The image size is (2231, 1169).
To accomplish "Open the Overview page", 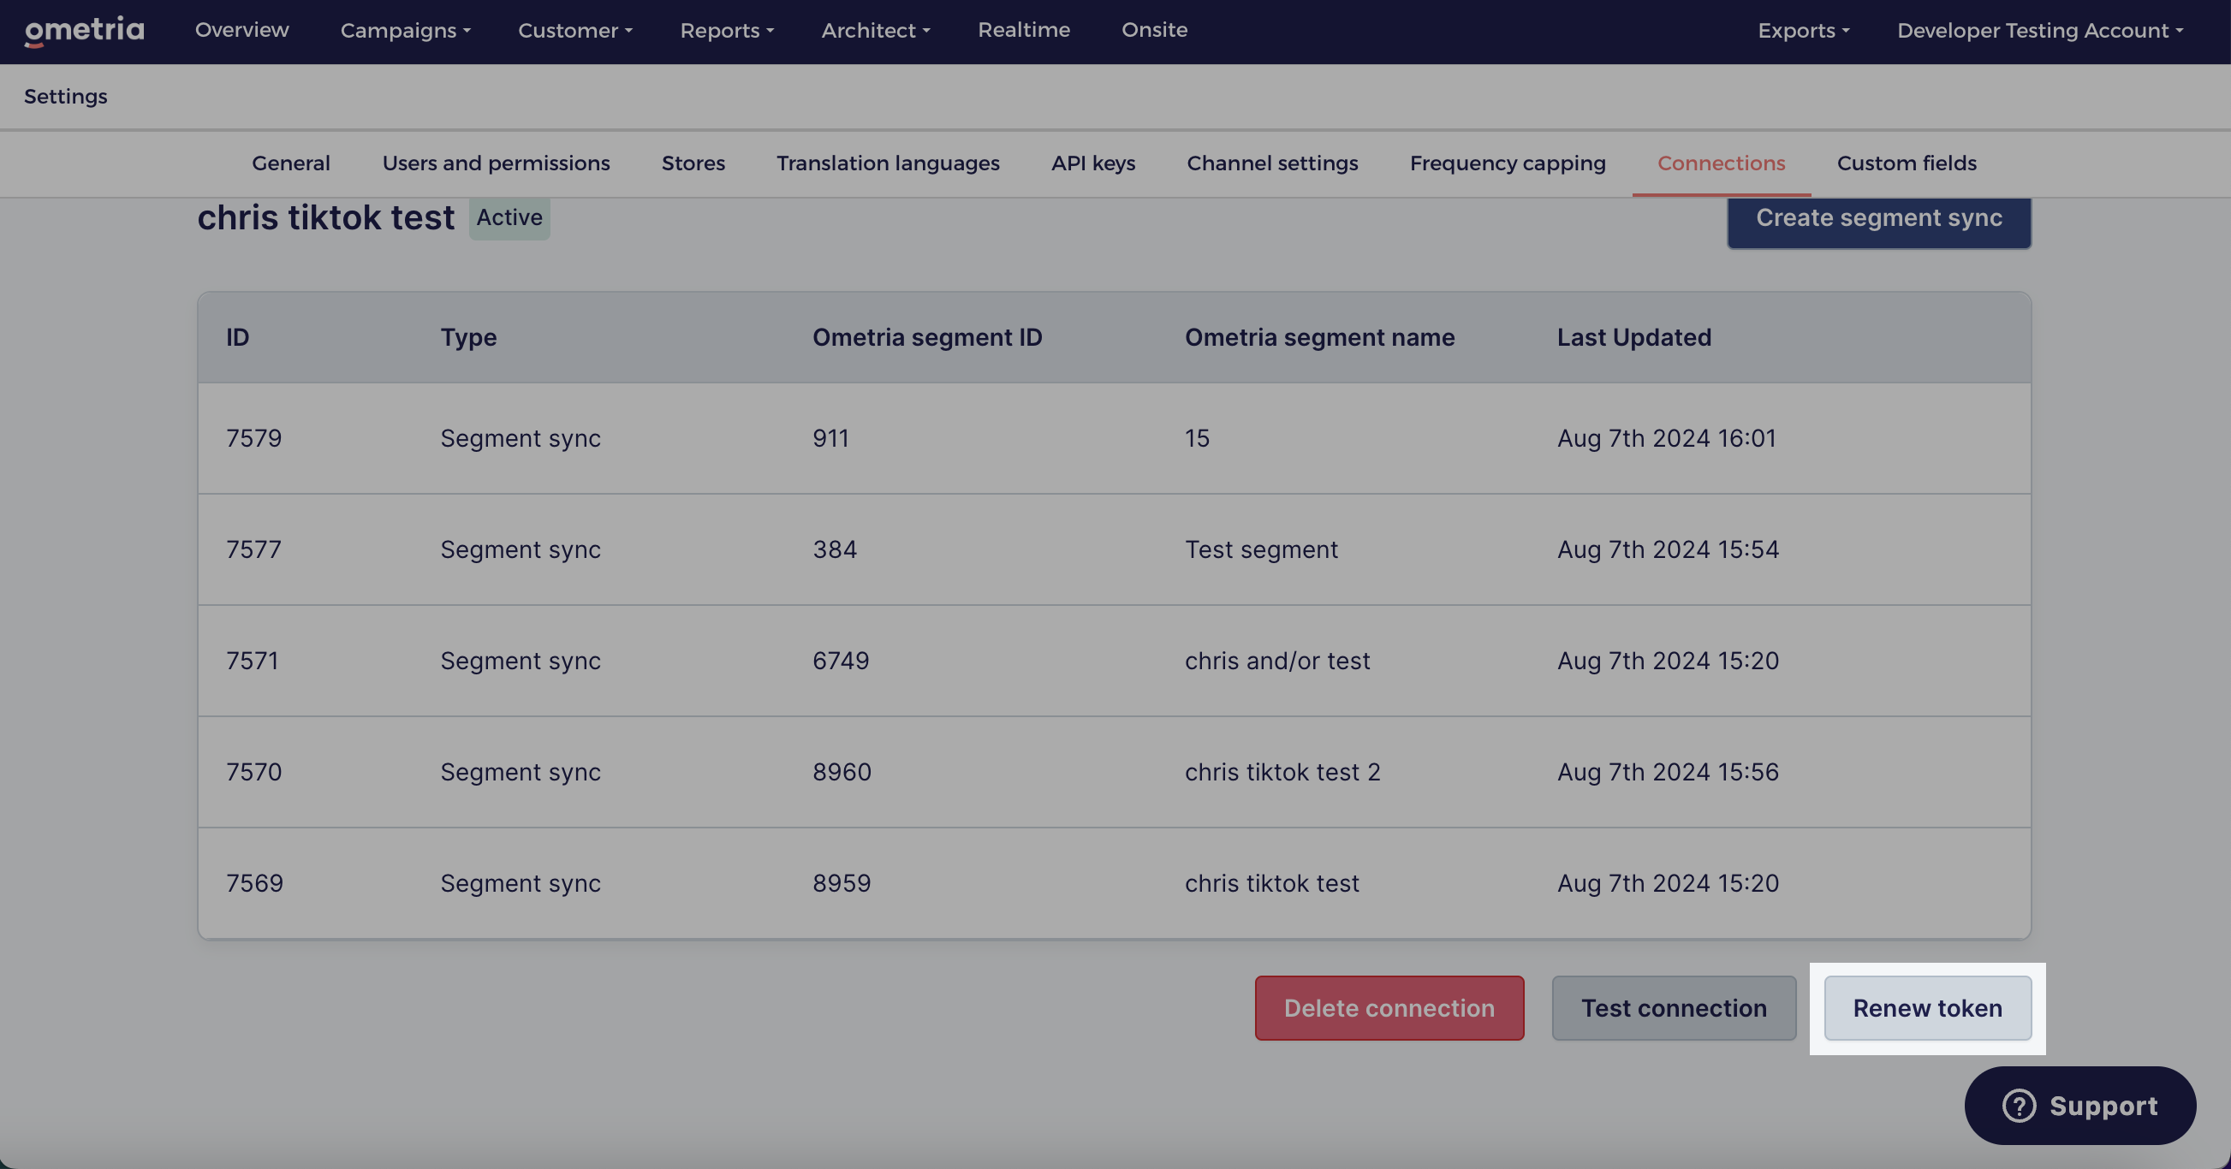I will click(x=241, y=30).
